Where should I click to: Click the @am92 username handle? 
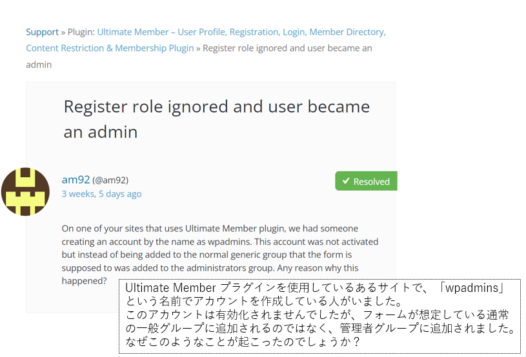110,180
